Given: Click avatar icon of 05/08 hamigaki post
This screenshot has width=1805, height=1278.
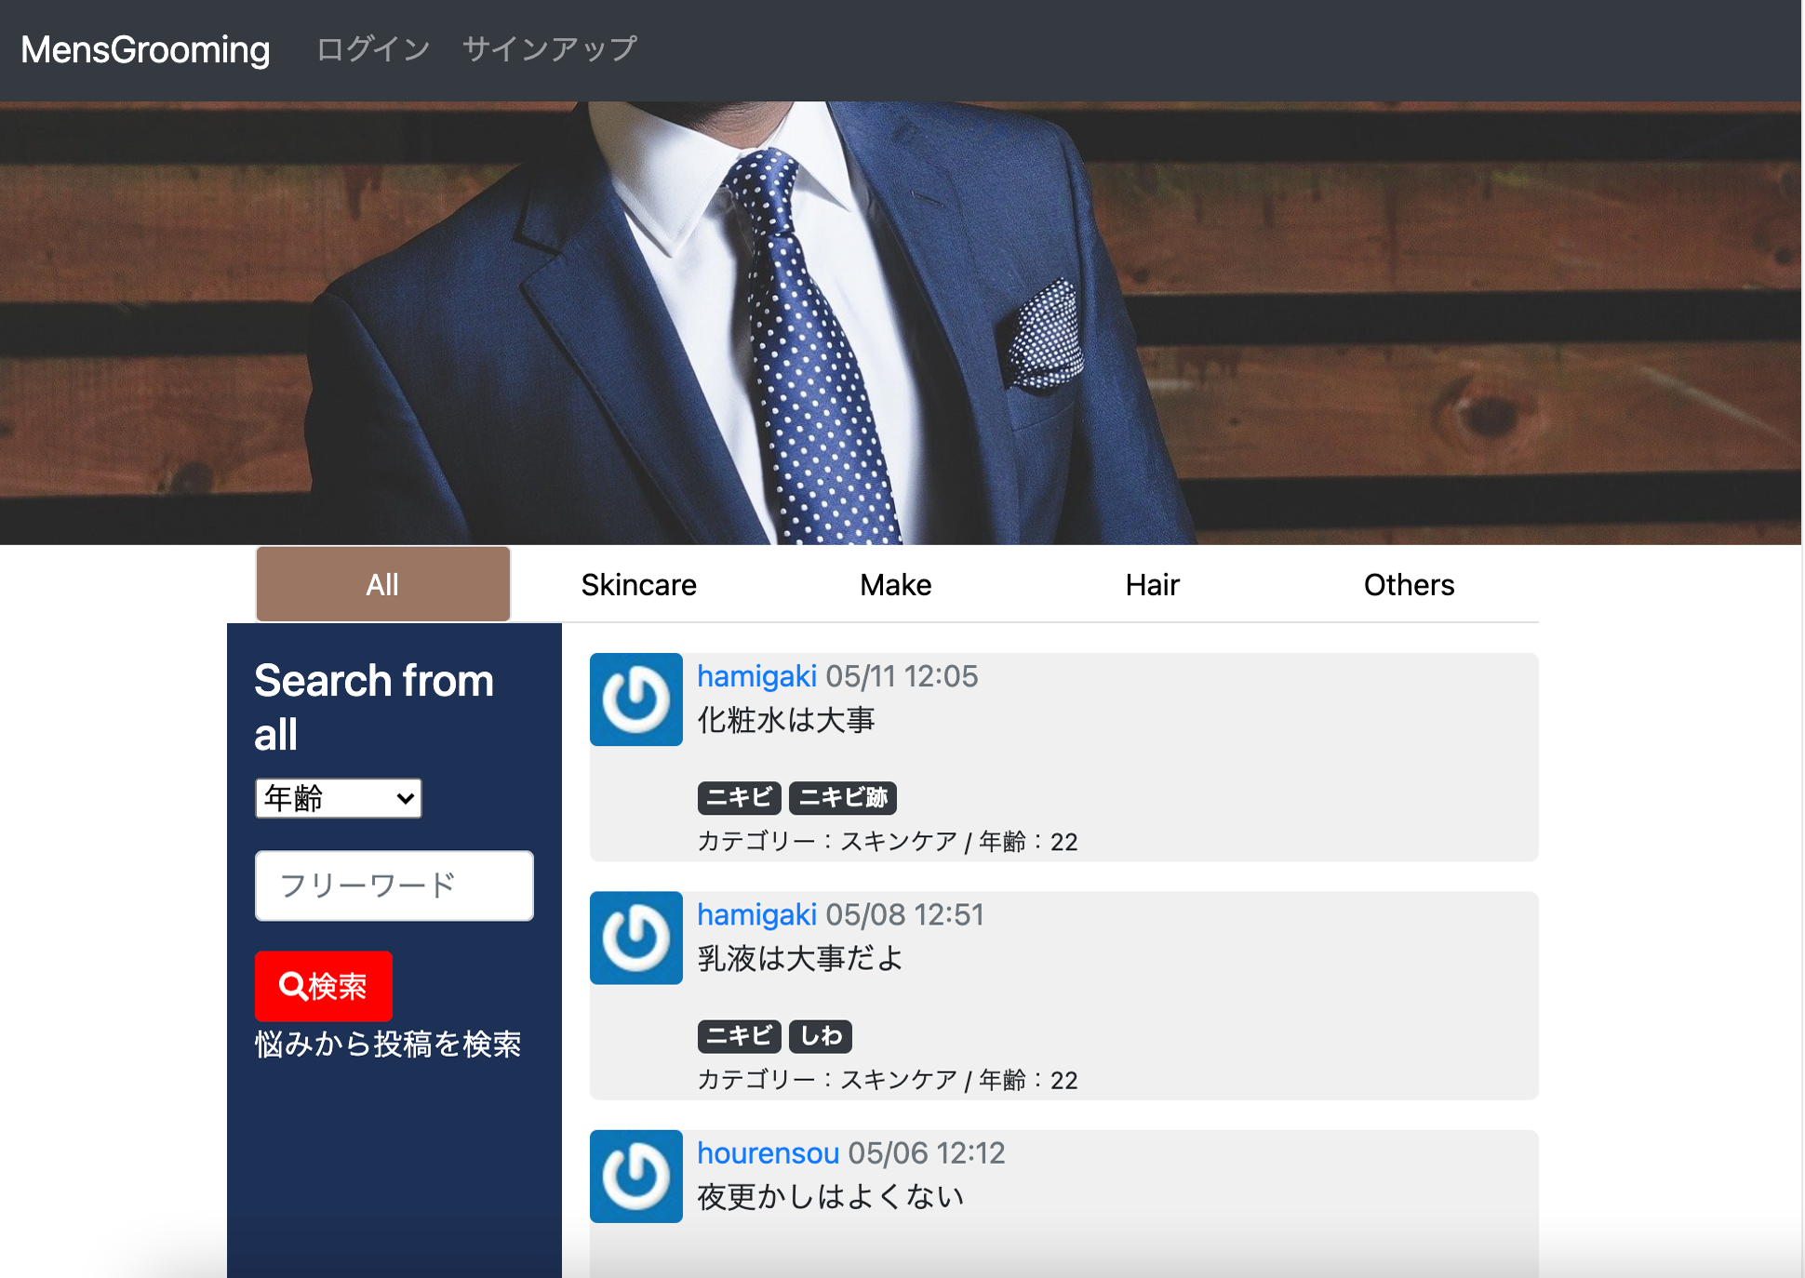Looking at the screenshot, I should [x=636, y=938].
